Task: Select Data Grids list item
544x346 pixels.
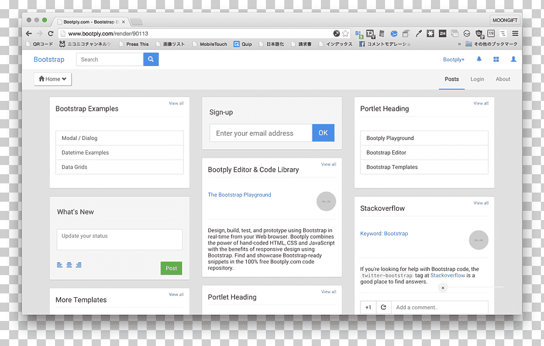Action: click(119, 167)
